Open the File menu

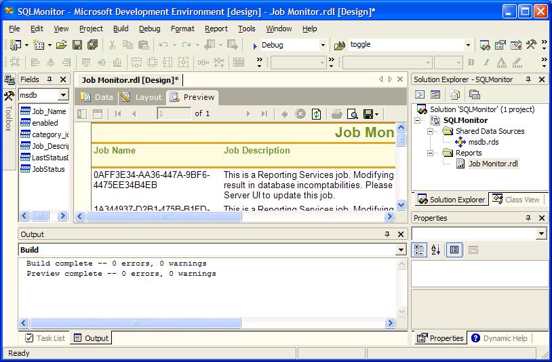click(x=14, y=29)
